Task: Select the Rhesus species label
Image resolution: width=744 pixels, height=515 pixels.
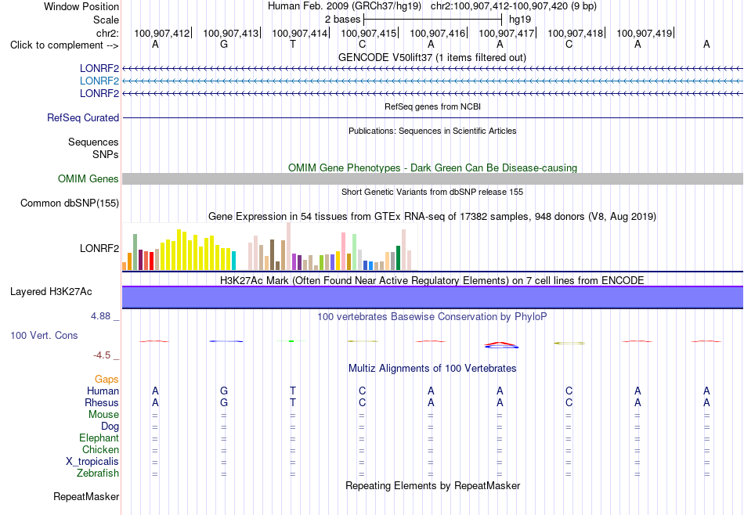Action: click(102, 402)
